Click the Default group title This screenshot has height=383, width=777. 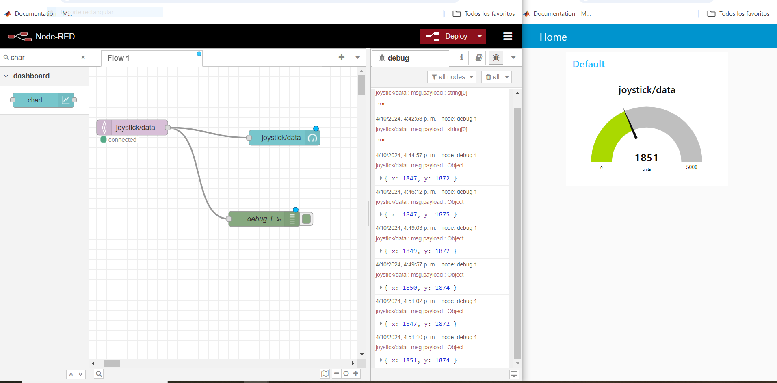click(589, 64)
